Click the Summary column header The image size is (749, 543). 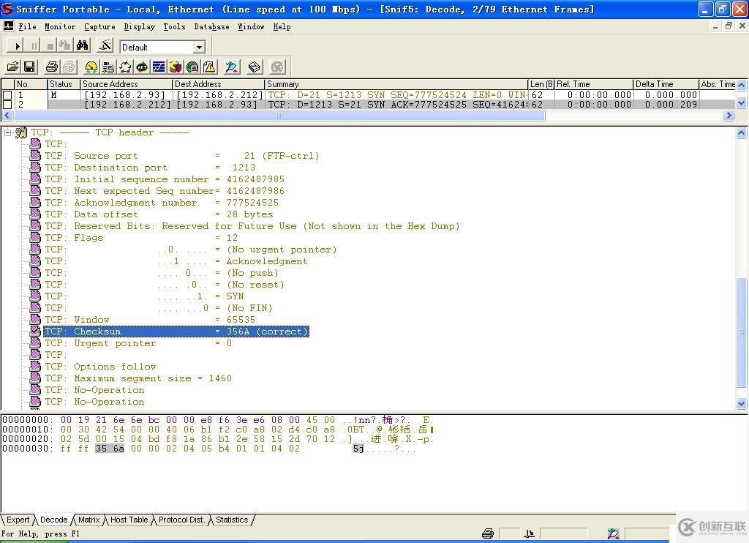pyautogui.click(x=396, y=84)
